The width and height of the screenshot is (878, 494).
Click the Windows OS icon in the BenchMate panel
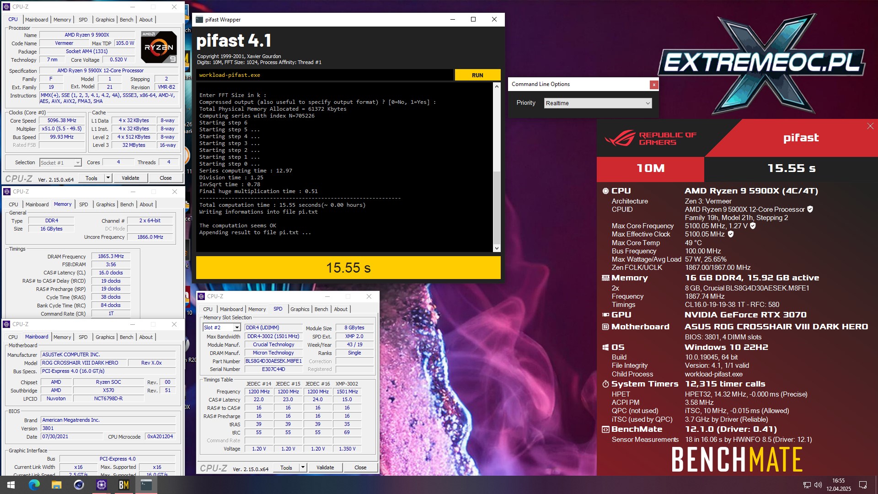[605, 347]
